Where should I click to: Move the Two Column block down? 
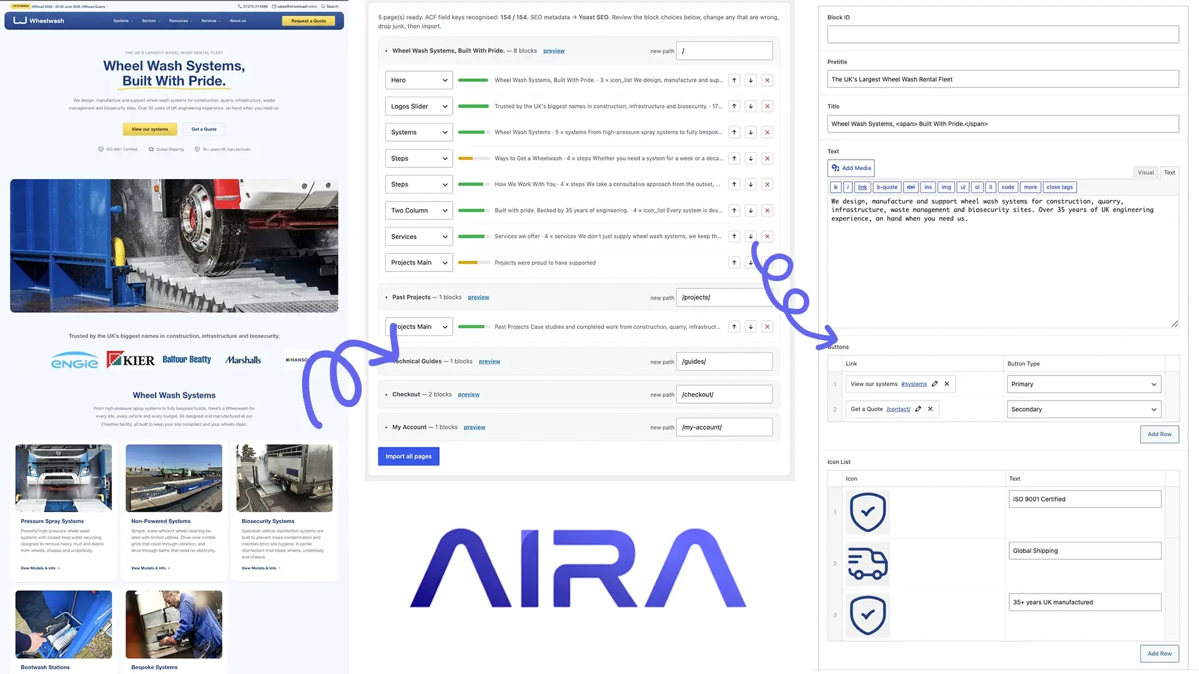(751, 210)
